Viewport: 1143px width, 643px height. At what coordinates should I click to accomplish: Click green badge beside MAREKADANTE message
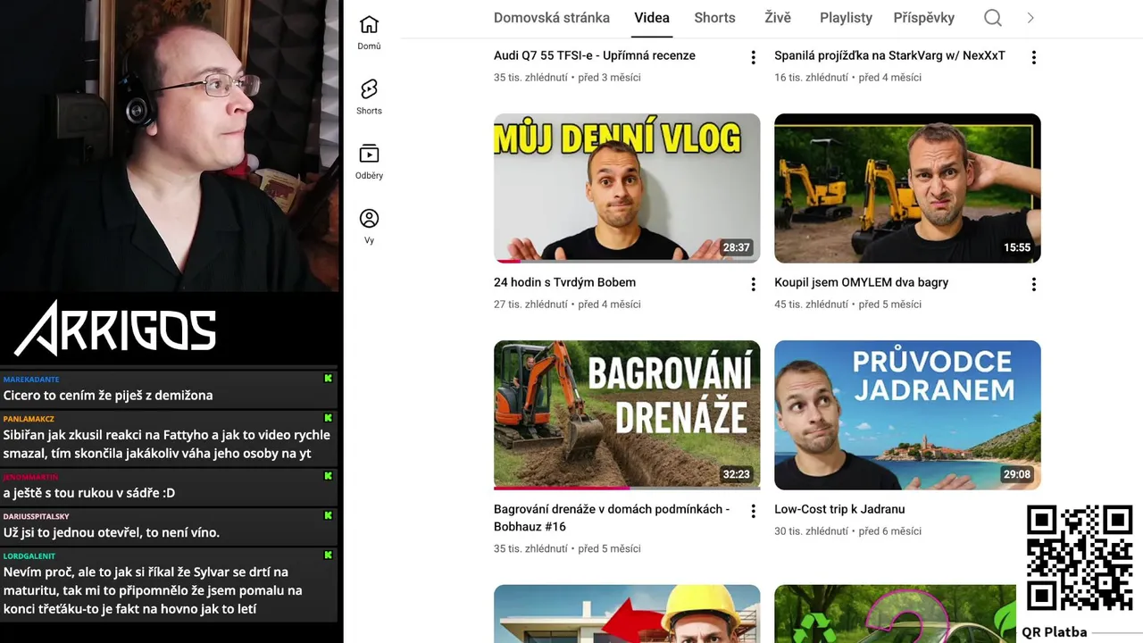pos(328,379)
